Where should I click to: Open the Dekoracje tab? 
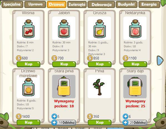(x=101, y=4)
